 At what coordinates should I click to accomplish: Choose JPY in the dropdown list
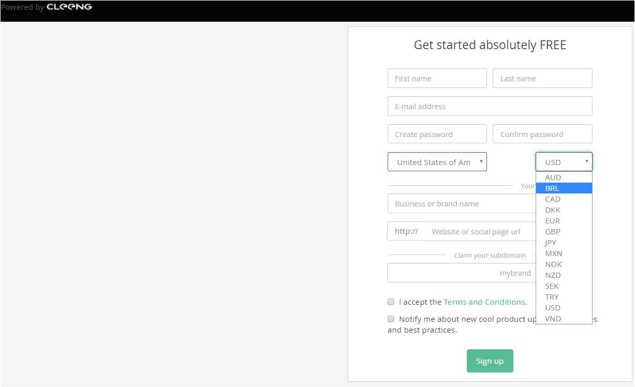pos(564,243)
